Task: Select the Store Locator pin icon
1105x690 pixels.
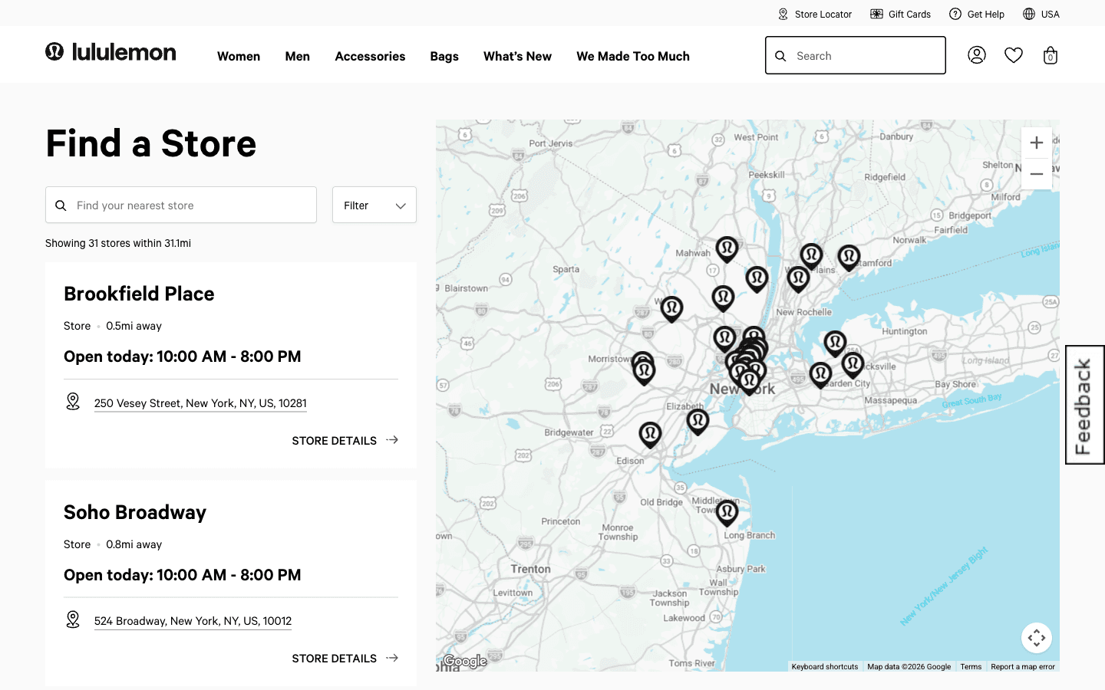Action: pyautogui.click(x=783, y=14)
